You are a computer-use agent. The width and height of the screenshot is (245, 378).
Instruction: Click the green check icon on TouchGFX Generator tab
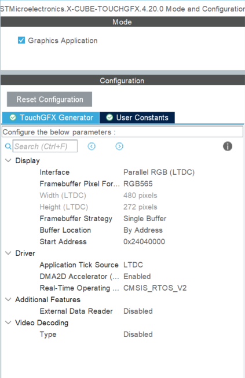(x=13, y=118)
